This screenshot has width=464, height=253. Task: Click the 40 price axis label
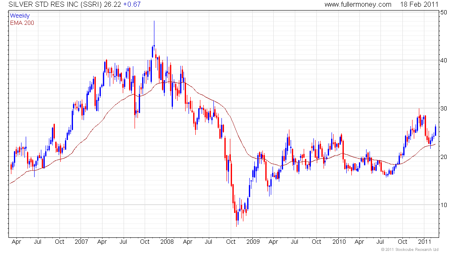[444, 60]
